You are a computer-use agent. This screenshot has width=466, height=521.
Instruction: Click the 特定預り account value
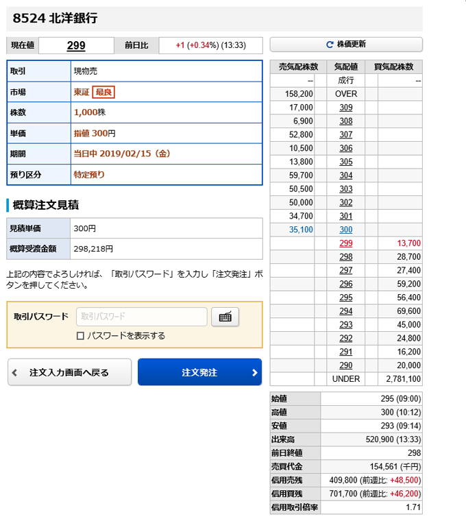tap(89, 175)
